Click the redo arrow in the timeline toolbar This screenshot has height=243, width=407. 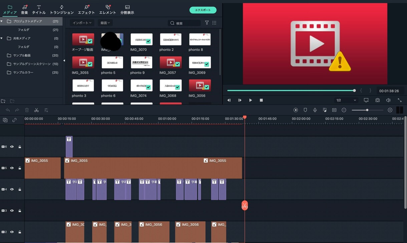point(17,110)
